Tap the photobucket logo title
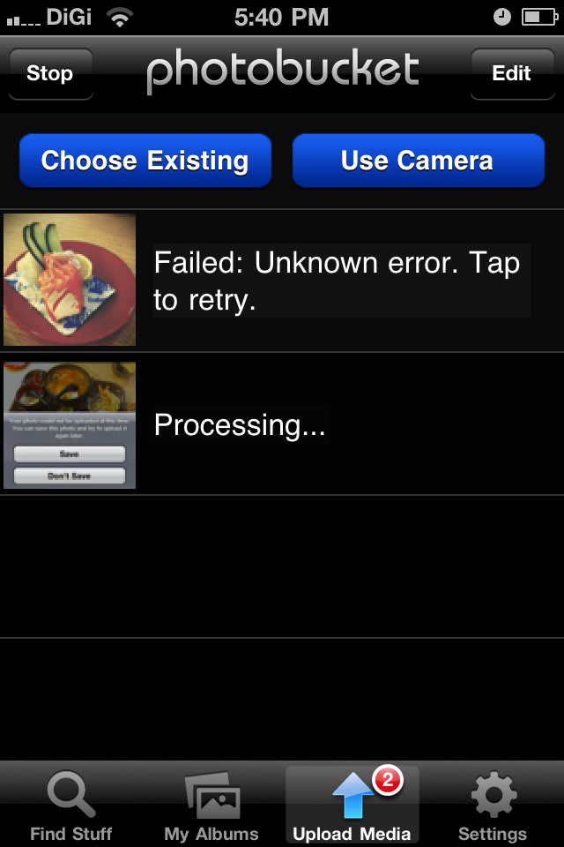This screenshot has width=564, height=847. click(282, 71)
